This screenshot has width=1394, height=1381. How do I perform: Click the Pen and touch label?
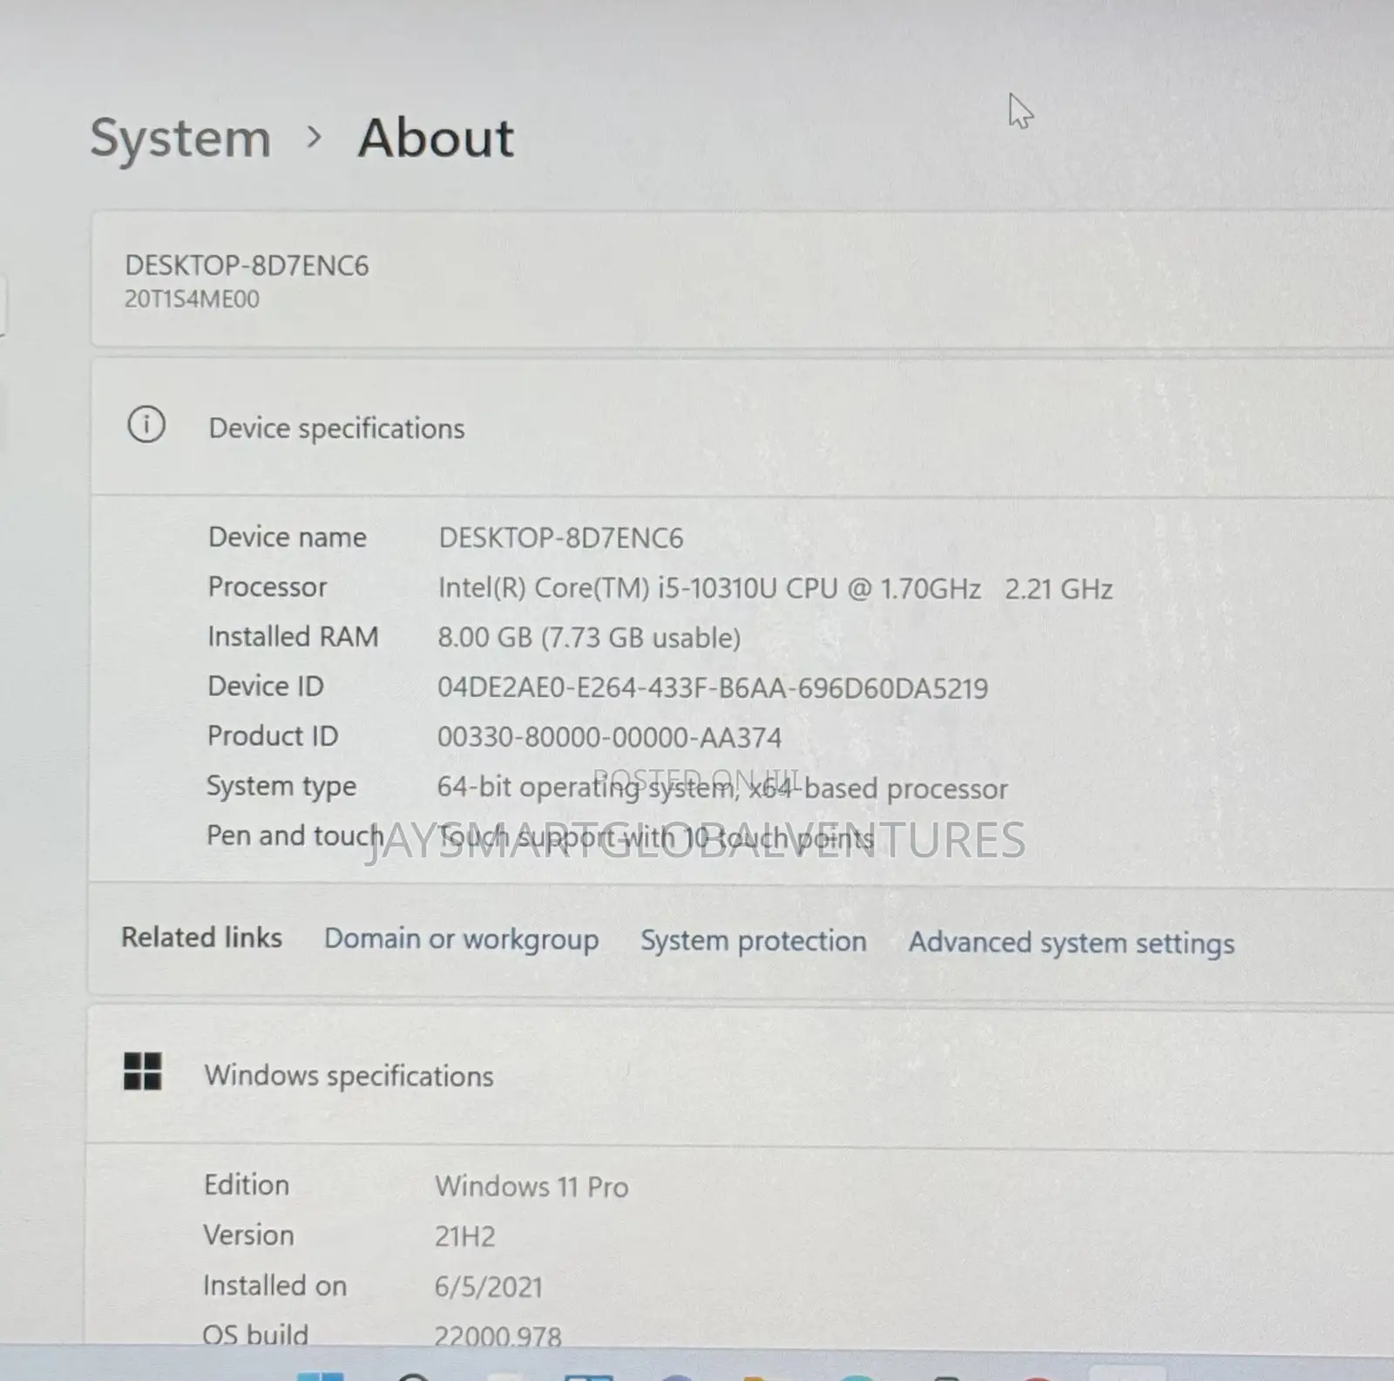coord(295,836)
